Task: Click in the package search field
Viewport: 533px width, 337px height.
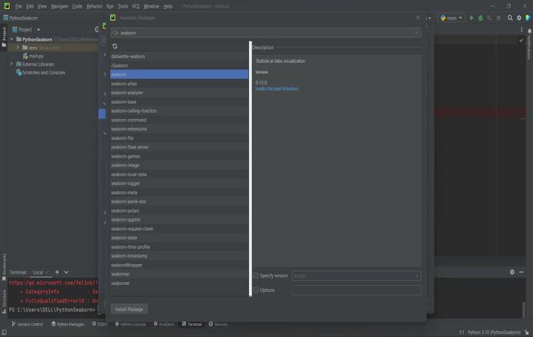Action: pyautogui.click(x=266, y=33)
